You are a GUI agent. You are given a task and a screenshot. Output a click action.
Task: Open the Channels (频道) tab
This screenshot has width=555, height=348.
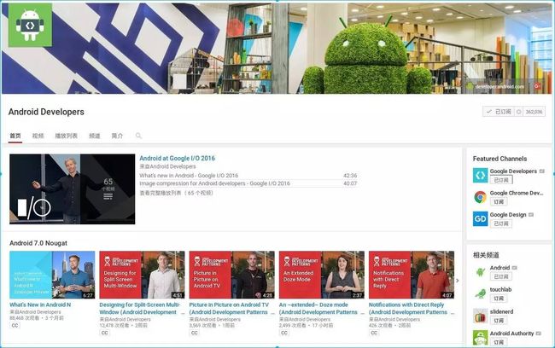(95, 136)
